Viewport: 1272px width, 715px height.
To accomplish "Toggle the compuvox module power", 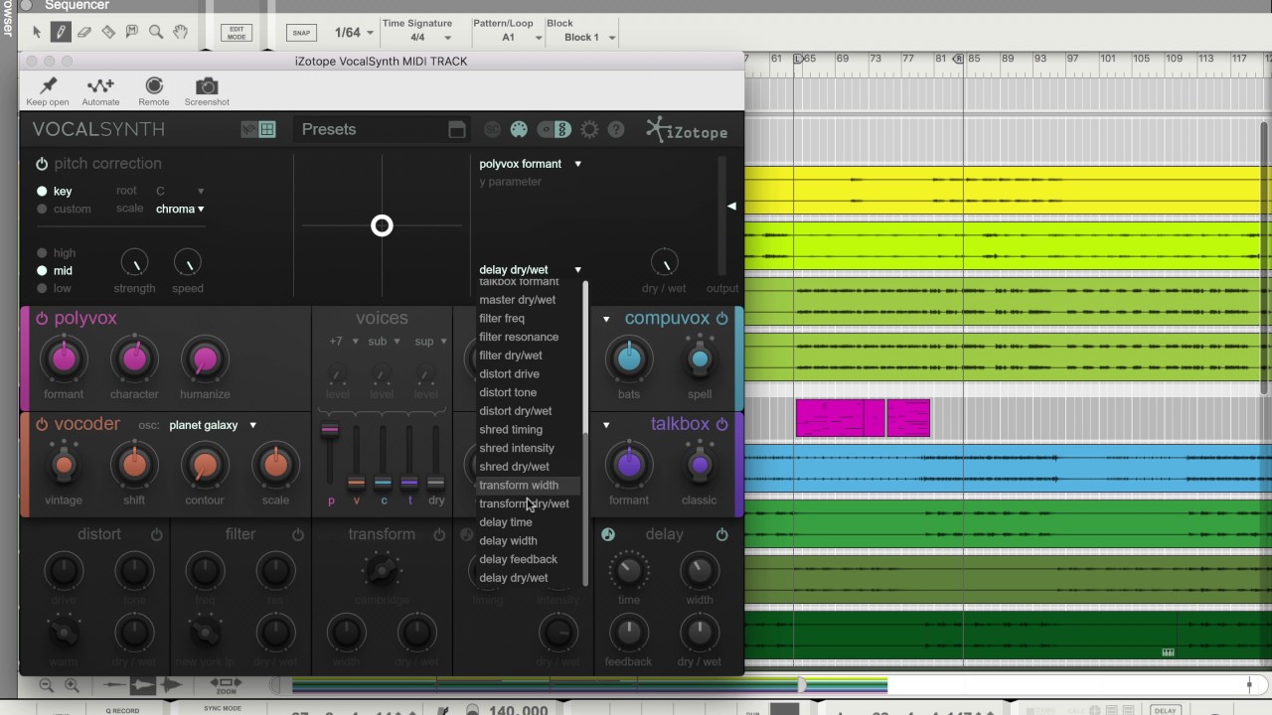I will [721, 319].
